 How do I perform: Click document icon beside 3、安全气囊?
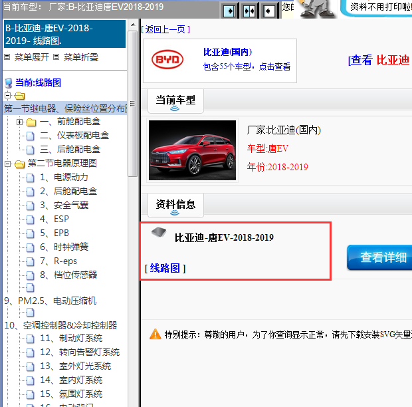(x=30, y=205)
